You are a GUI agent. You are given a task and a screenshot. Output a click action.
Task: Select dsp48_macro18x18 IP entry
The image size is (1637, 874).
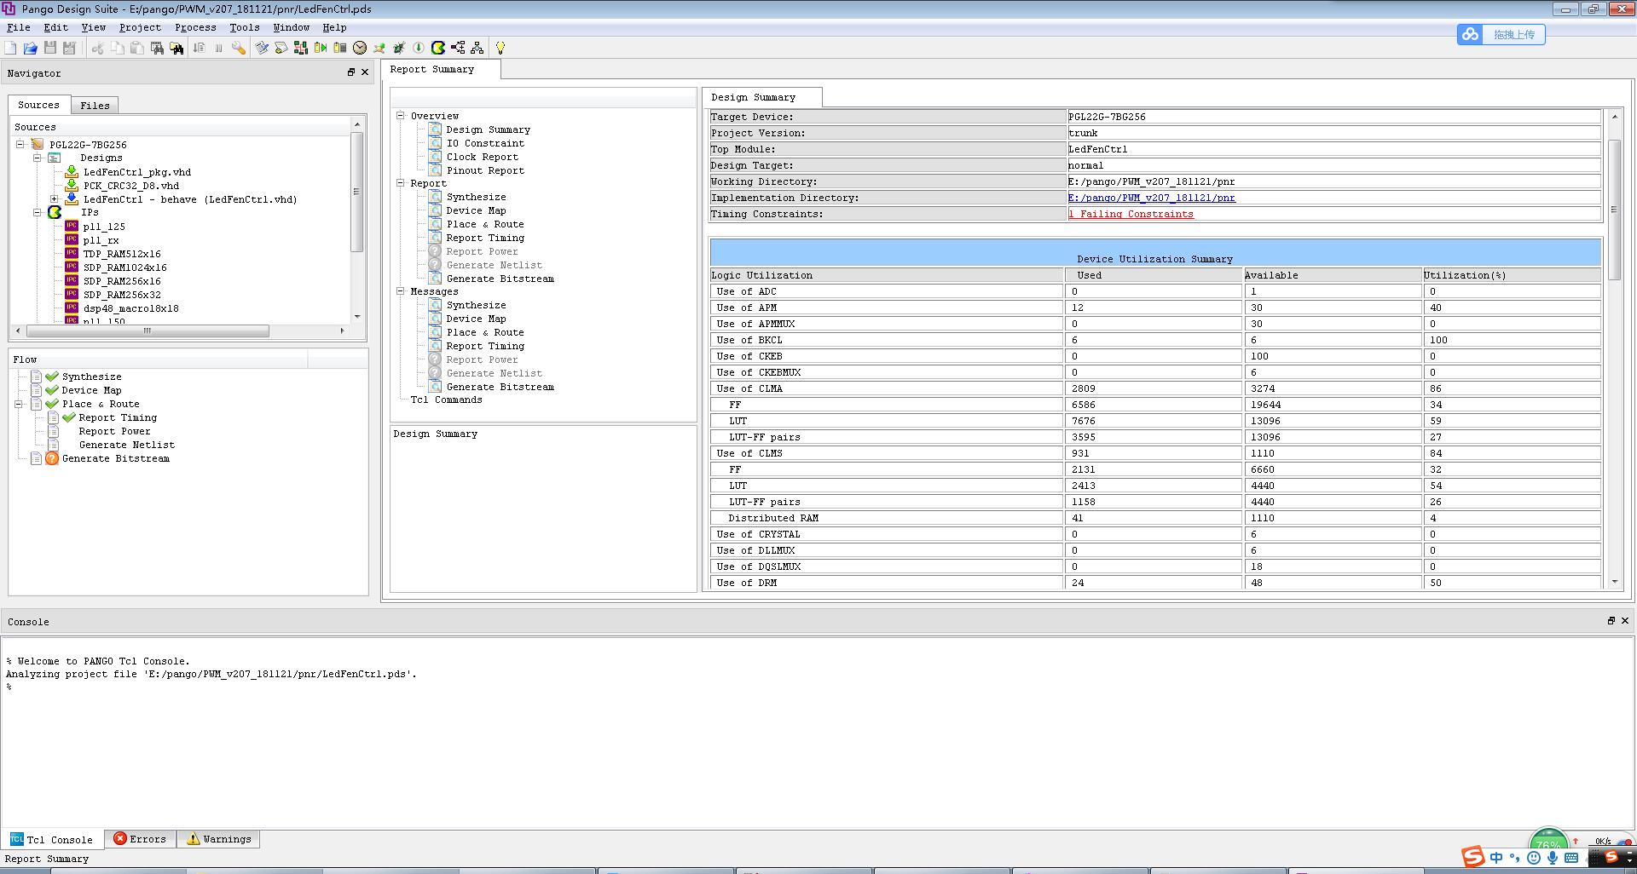tap(130, 308)
